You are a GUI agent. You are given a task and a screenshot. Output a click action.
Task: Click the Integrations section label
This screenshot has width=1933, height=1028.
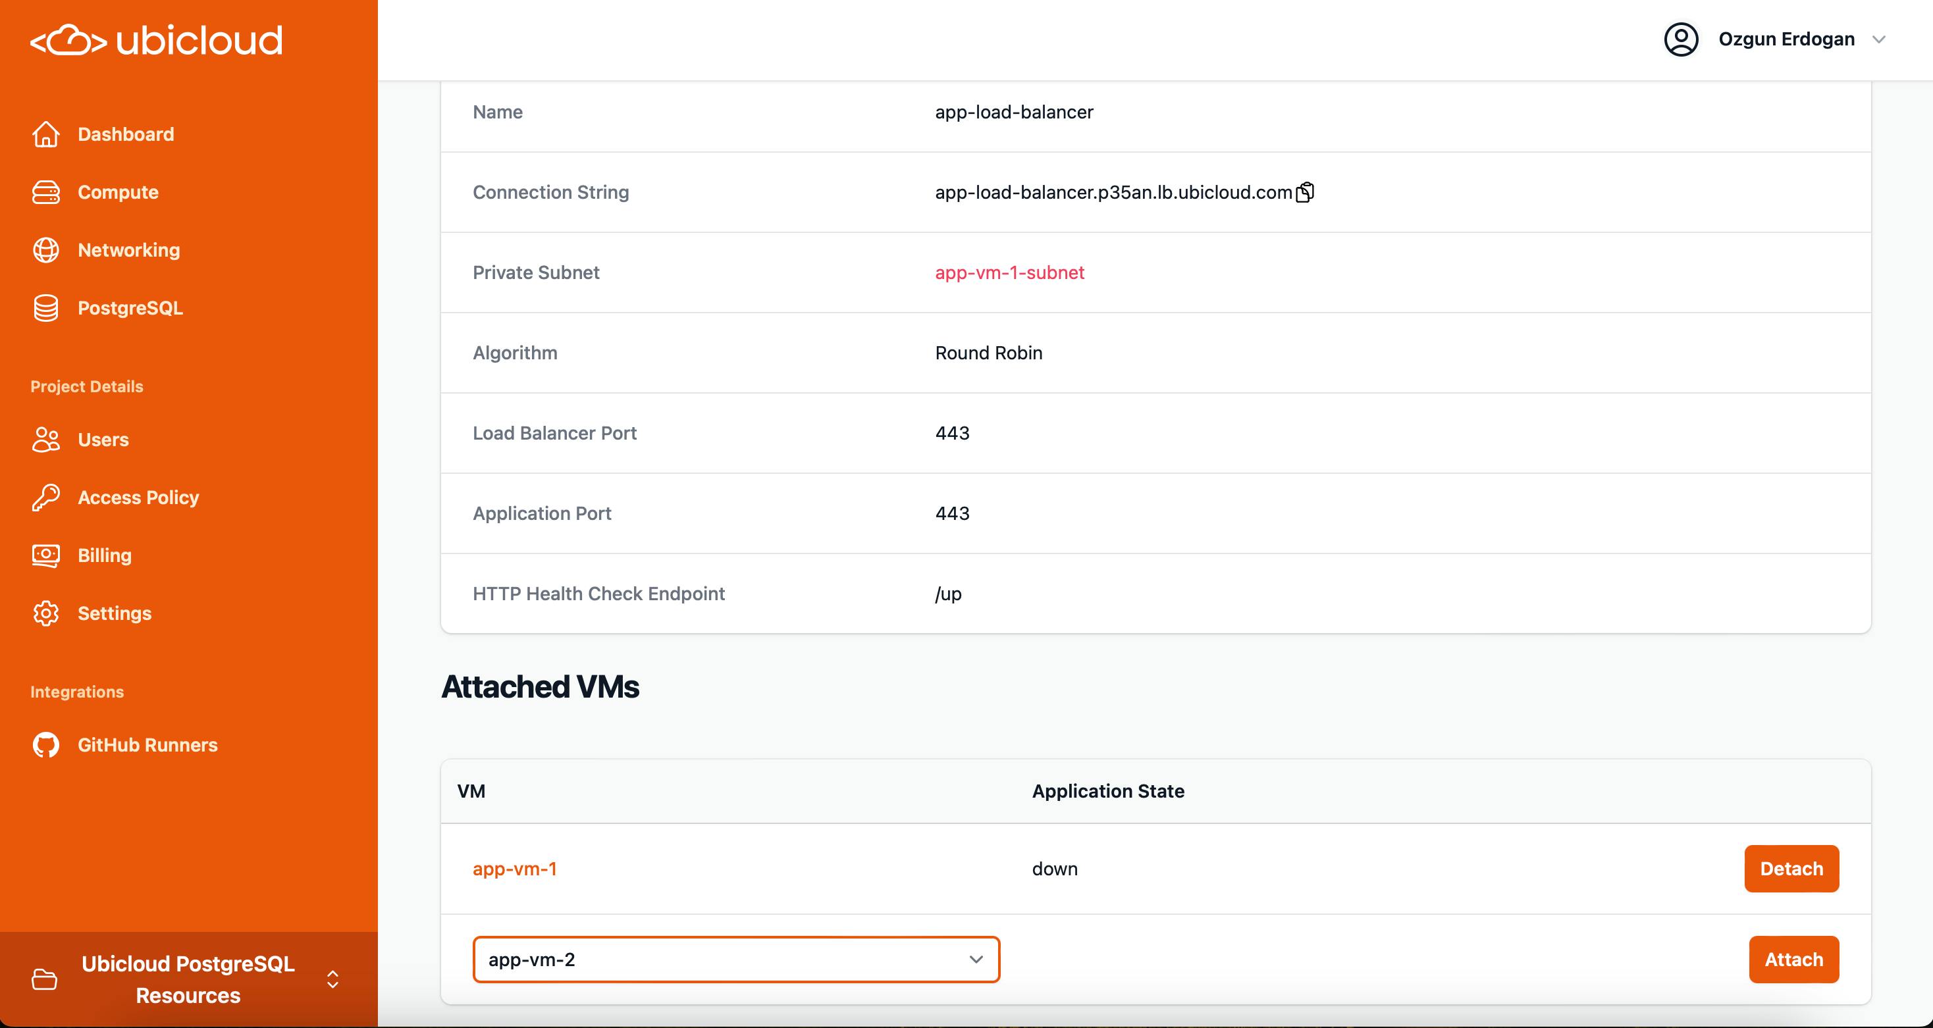[x=77, y=692]
